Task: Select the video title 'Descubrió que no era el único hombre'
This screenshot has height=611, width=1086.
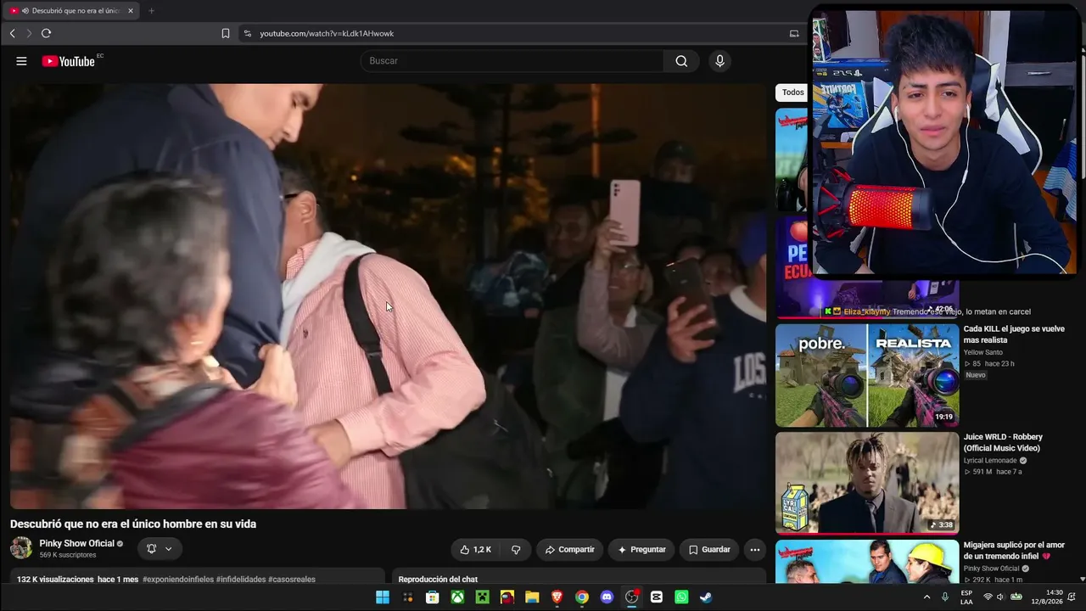Action: tap(133, 524)
